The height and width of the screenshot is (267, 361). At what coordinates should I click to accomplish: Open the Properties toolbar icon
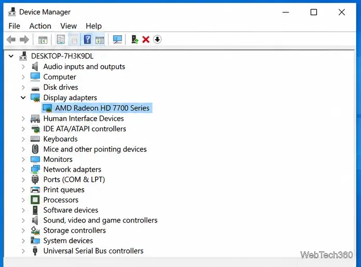[x=61, y=39]
